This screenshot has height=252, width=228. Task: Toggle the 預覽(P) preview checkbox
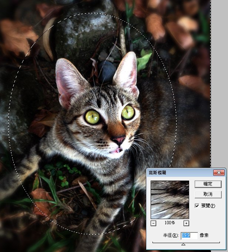[x=197, y=205]
